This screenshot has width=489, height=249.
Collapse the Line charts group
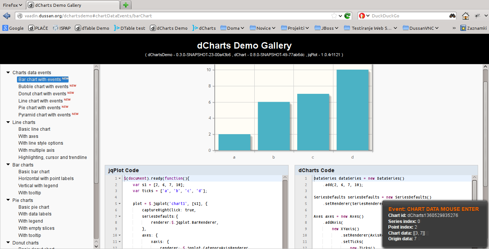[x=8, y=122]
